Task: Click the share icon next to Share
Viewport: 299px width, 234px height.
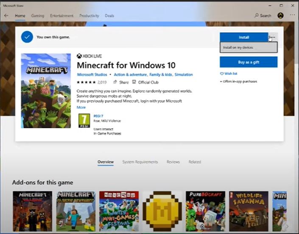Action: [115, 82]
